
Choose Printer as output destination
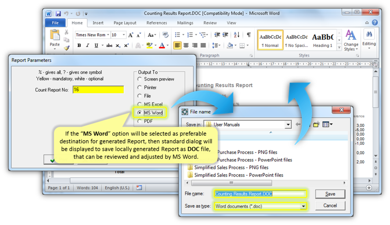click(x=147, y=87)
